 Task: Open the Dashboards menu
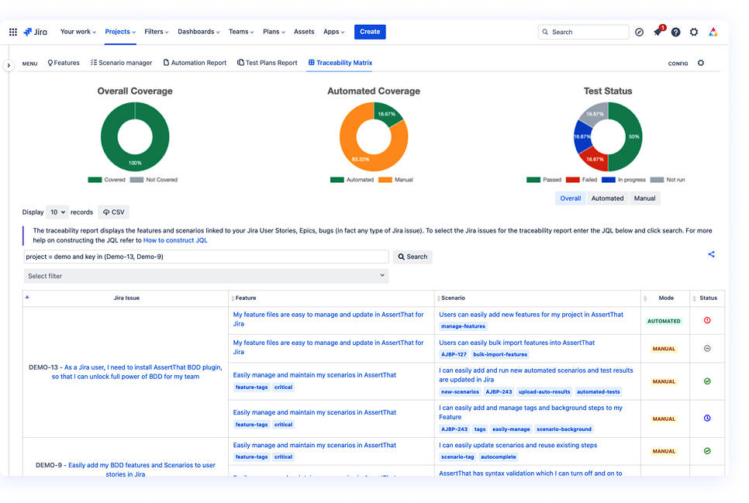(198, 32)
